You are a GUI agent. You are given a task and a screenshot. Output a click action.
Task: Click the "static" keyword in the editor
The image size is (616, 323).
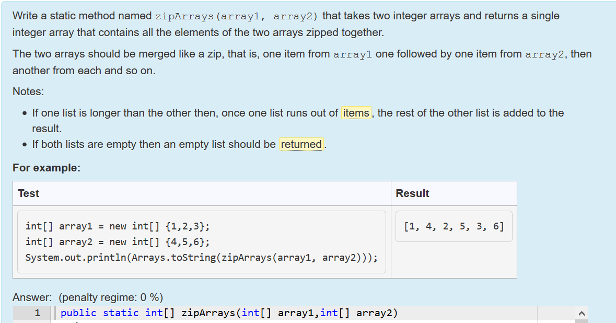click(x=121, y=313)
